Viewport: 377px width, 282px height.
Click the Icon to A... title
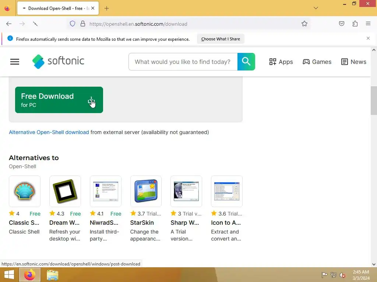pyautogui.click(x=226, y=223)
